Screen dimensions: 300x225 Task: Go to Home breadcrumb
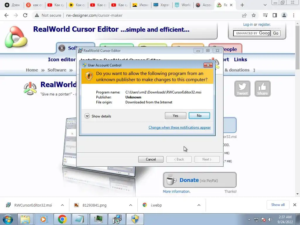tap(32, 70)
